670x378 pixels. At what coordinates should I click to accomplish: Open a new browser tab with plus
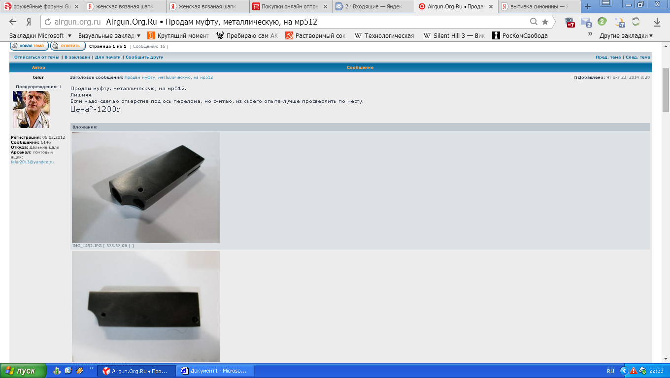click(x=587, y=6)
